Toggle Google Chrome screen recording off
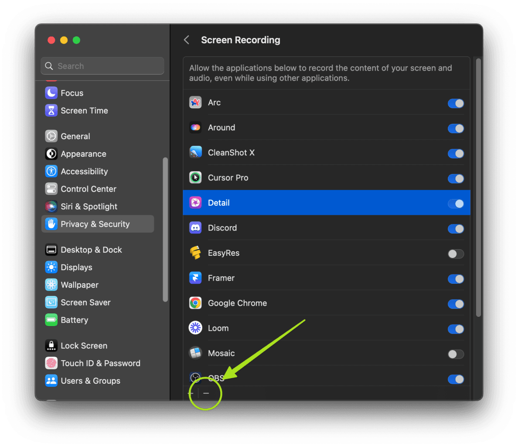 (456, 304)
